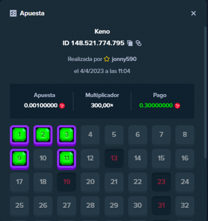The width and height of the screenshot is (208, 221).
Task: Click green gem tile number 9
Action: (19, 159)
